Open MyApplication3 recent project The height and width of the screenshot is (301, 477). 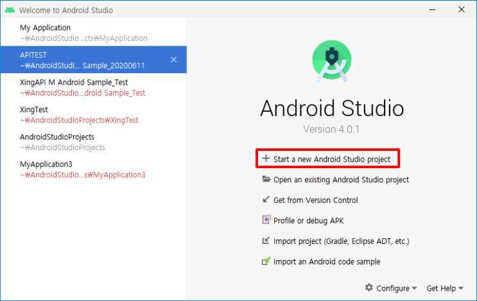94,169
